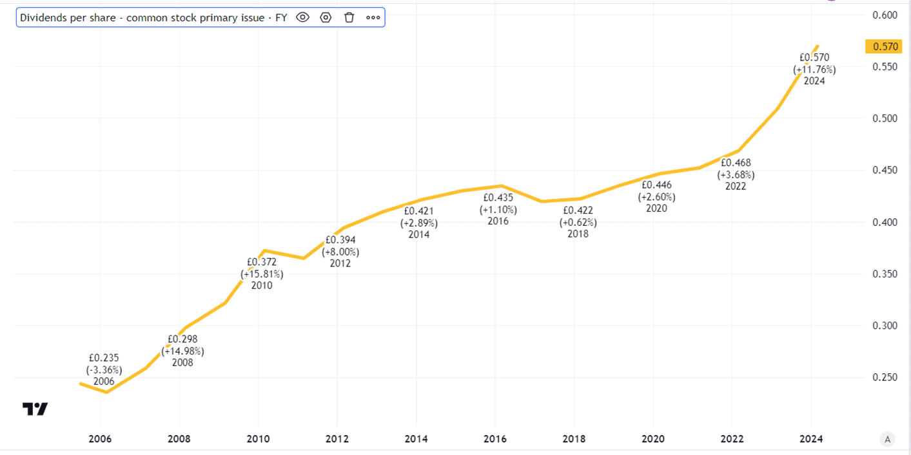Screen dimensions: 911x455
Task: Click the £0.235 2006 data label
Action: tap(104, 369)
